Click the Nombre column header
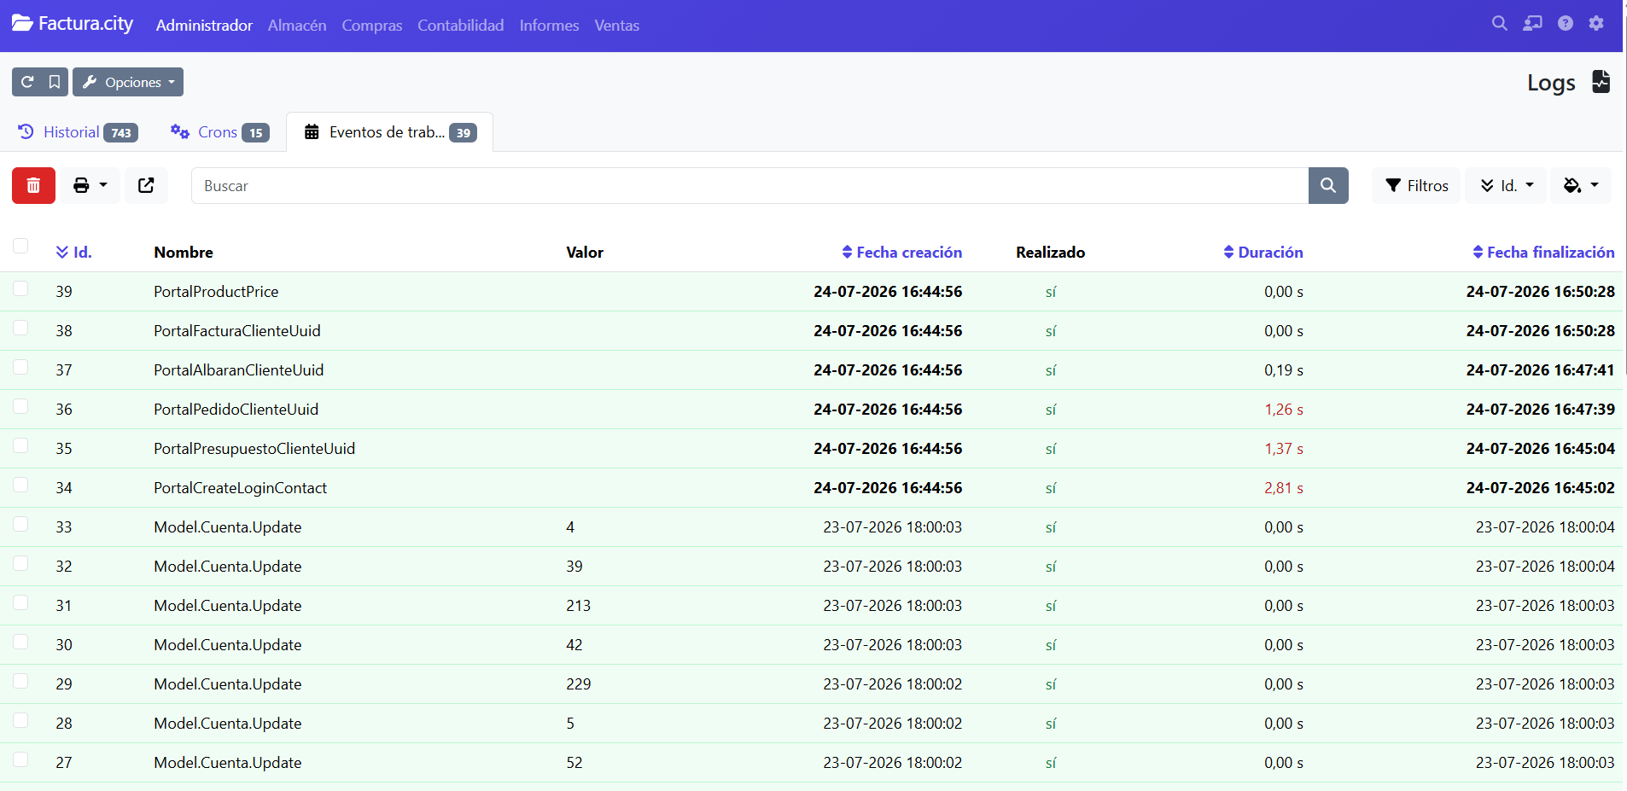 (x=184, y=252)
